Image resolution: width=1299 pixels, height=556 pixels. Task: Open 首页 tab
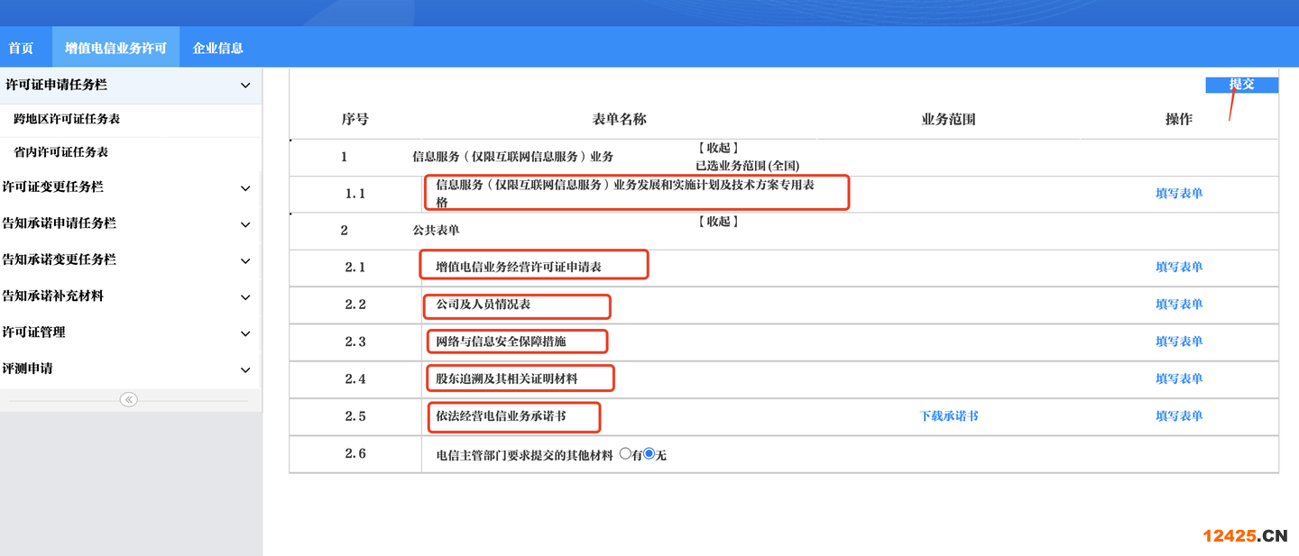(x=21, y=48)
